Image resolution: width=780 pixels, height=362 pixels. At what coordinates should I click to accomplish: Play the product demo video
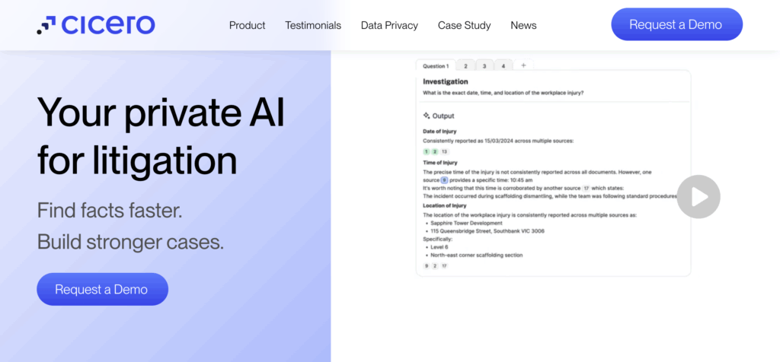[x=698, y=197]
